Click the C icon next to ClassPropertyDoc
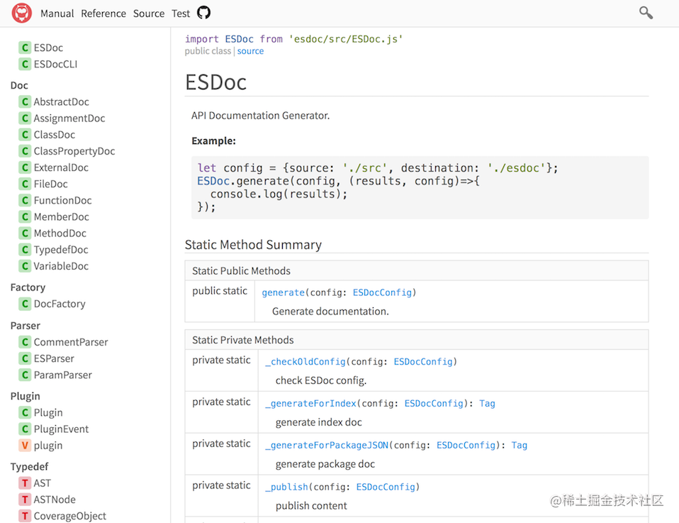Viewport: 679px width, 523px height. [x=25, y=151]
